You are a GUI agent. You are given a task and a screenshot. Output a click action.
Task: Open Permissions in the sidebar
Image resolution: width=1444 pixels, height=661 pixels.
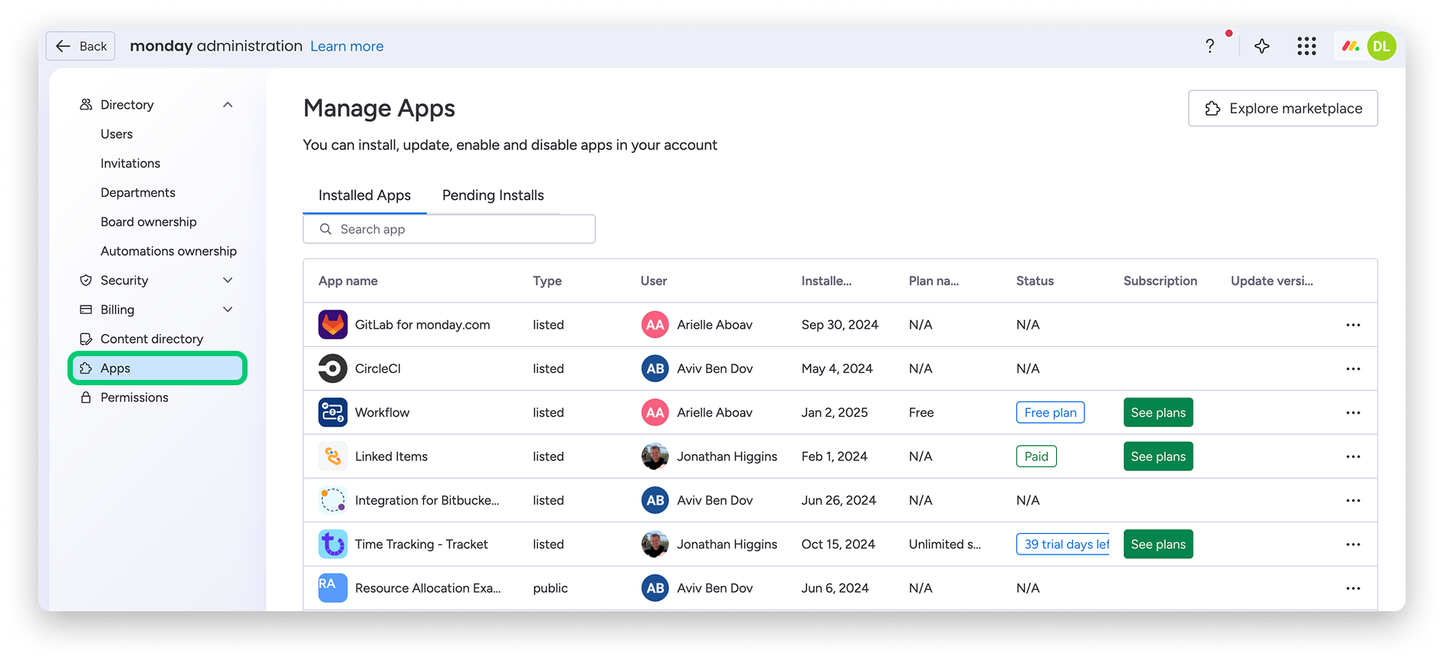[x=134, y=398]
